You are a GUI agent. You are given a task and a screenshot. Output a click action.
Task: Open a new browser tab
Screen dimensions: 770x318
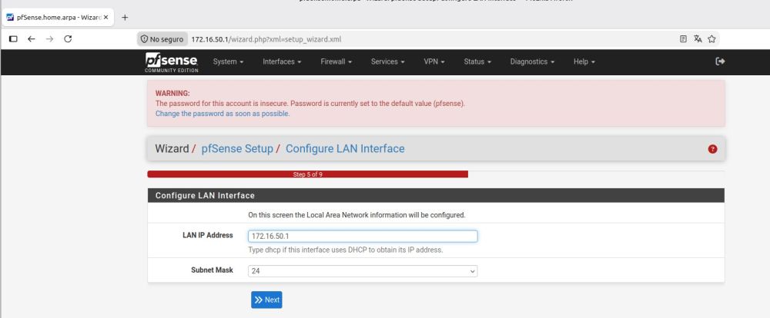coord(125,18)
